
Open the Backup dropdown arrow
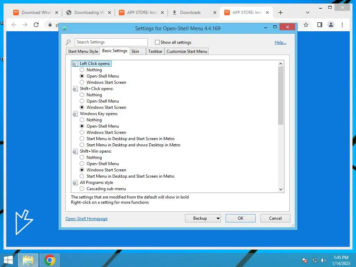(x=218, y=218)
